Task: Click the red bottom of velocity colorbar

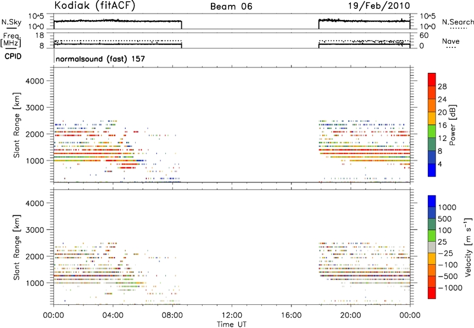Action: [432, 293]
